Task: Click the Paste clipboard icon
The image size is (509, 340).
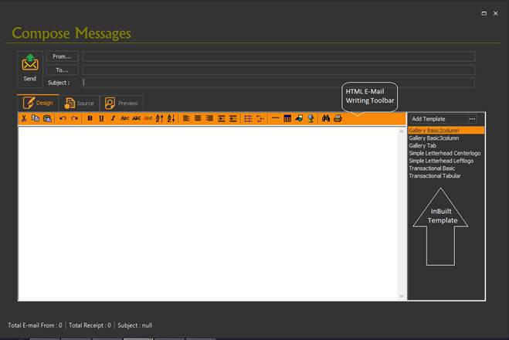Action: click(x=47, y=118)
